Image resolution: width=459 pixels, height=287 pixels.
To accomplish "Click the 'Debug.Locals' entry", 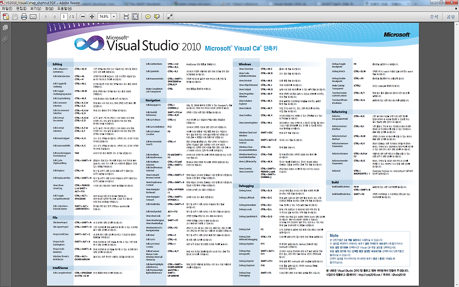I will pyautogui.click(x=246, y=210).
